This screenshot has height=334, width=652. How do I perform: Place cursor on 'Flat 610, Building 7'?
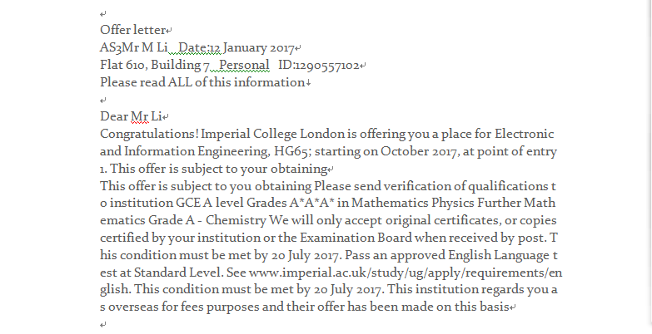pyautogui.click(x=155, y=65)
